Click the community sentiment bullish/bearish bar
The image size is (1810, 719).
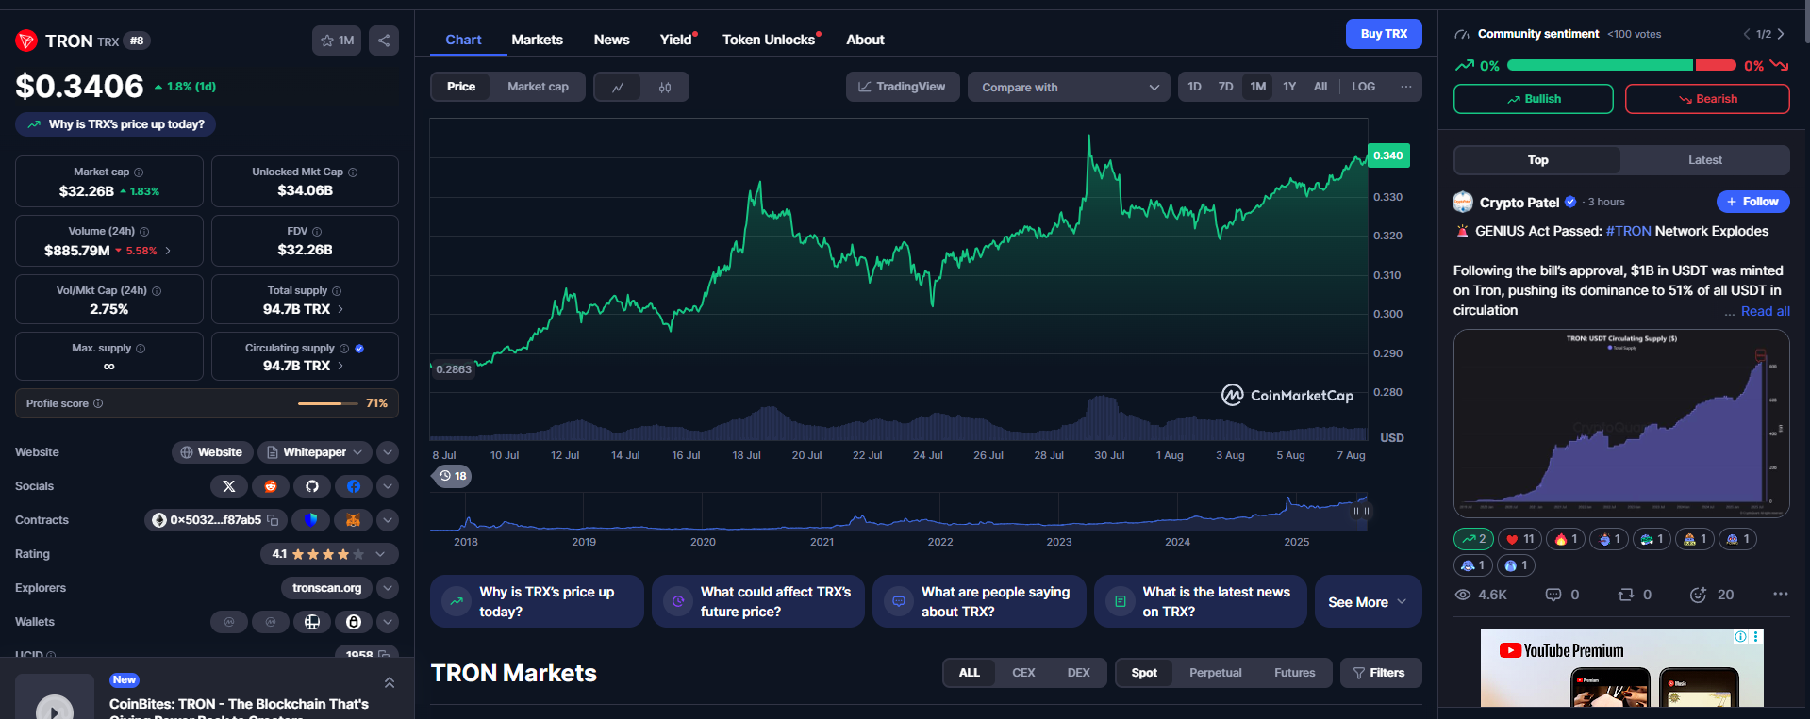pos(1621,65)
